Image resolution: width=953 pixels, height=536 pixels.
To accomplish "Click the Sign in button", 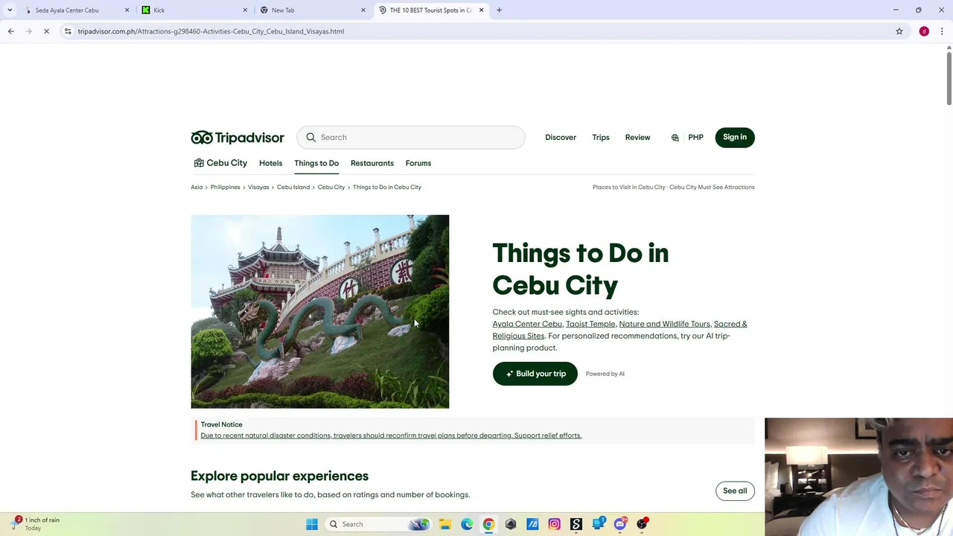I will (735, 137).
